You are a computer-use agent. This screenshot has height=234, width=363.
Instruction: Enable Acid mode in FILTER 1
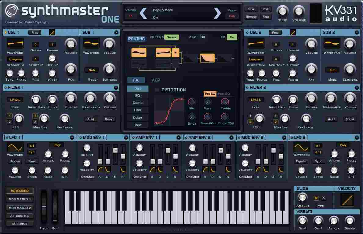point(91,119)
